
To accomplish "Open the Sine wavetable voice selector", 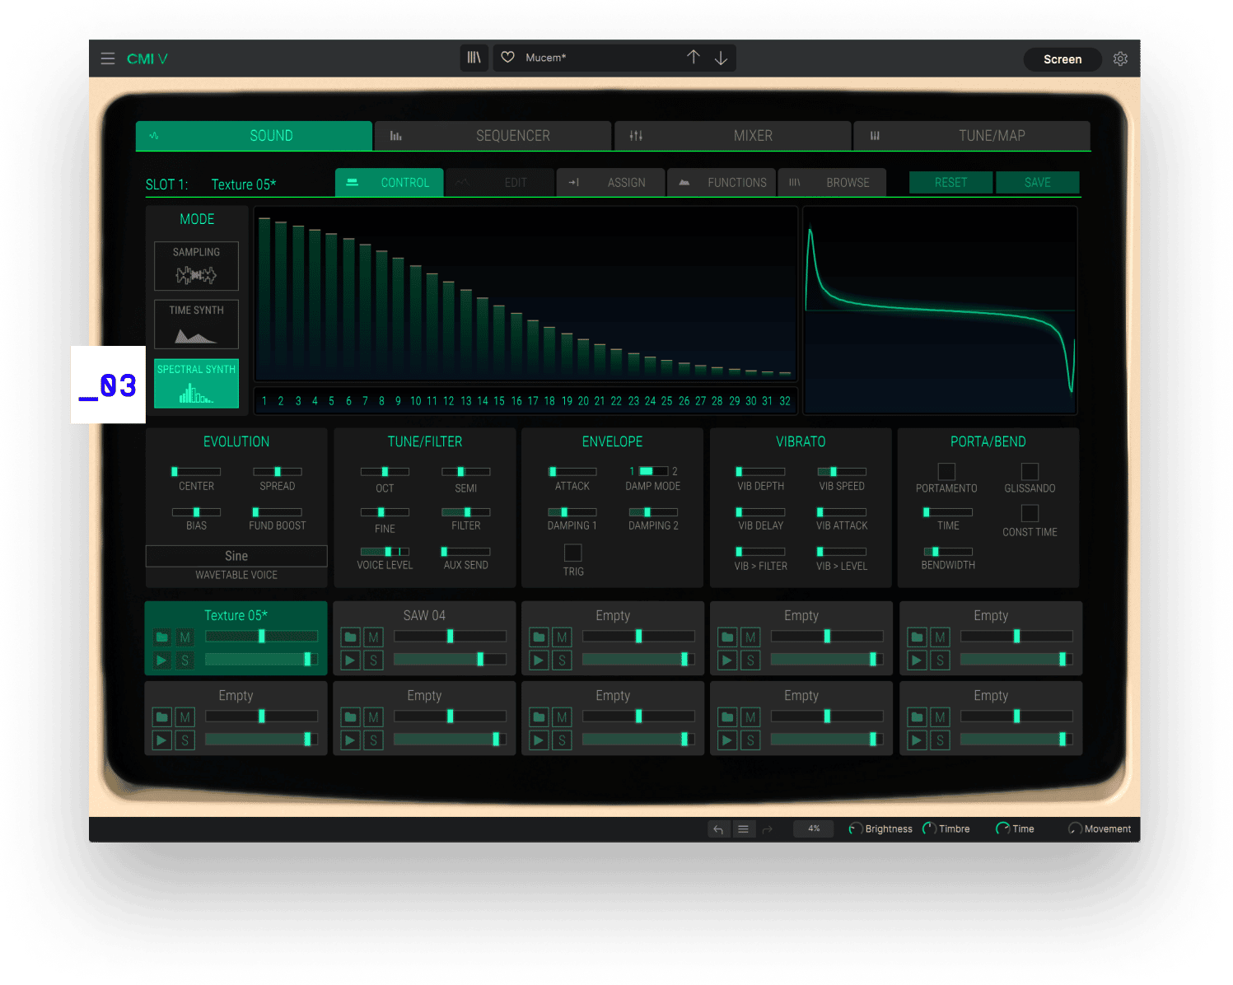I will click(x=236, y=556).
